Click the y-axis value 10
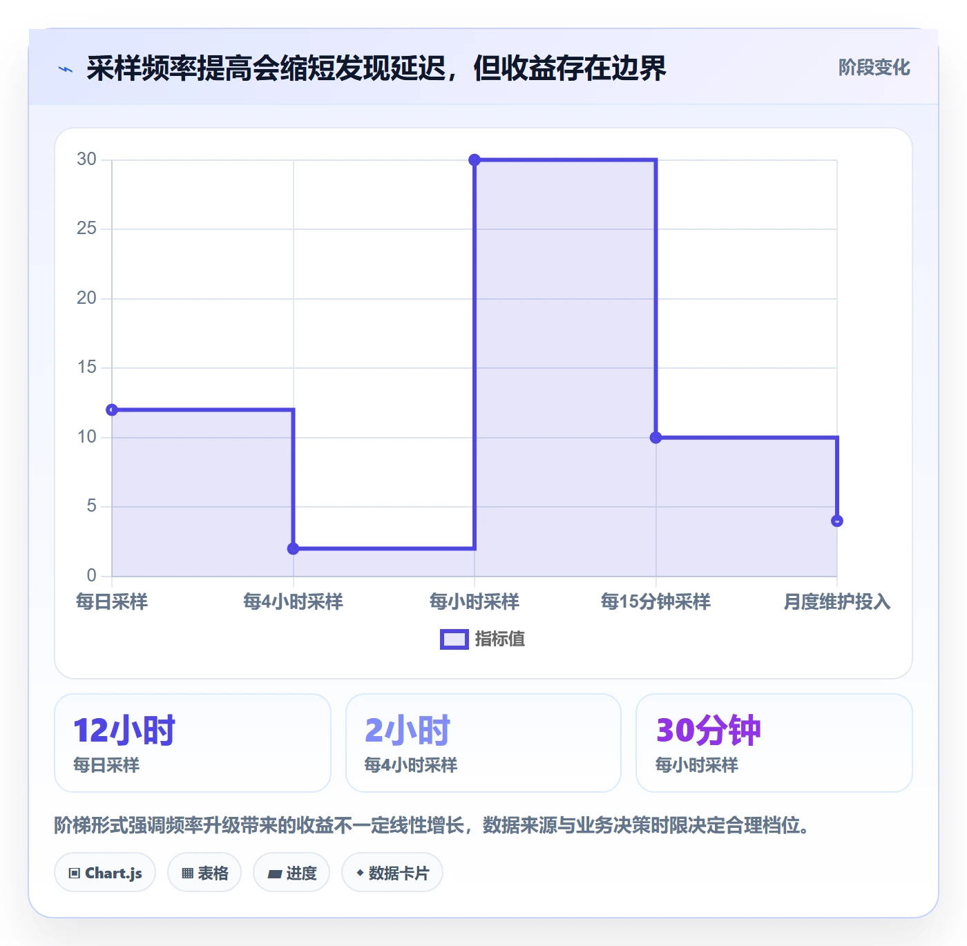This screenshot has height=946, width=967. pos(86,437)
